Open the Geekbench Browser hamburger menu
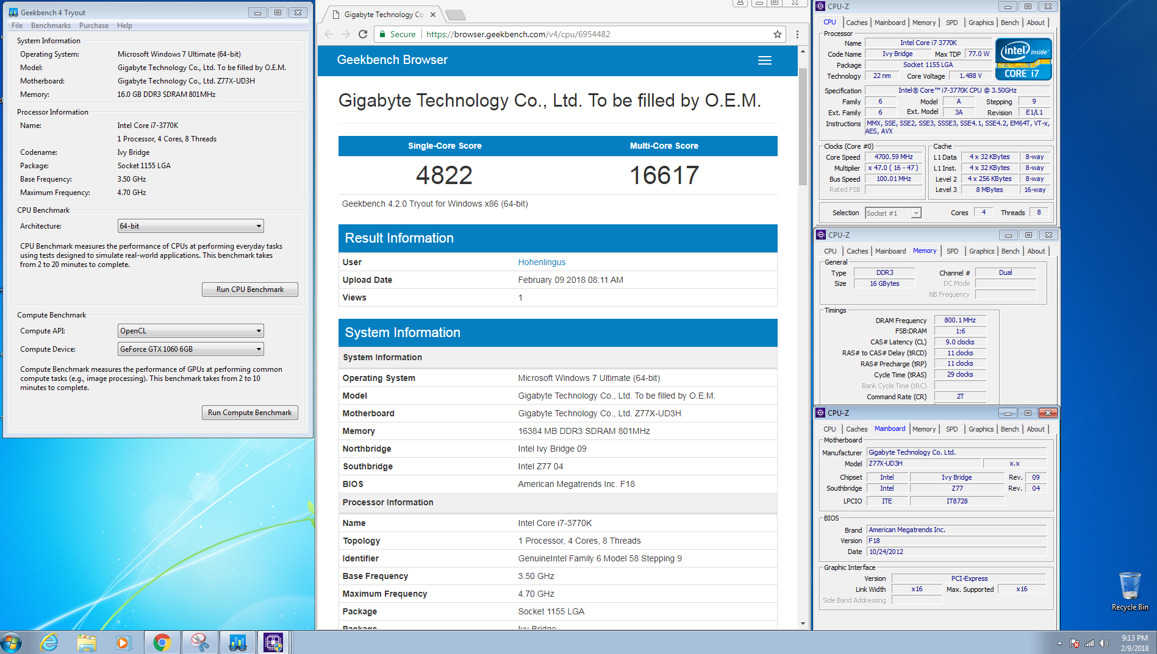 [x=764, y=60]
